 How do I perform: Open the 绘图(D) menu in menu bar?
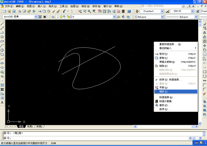coord(75,6)
